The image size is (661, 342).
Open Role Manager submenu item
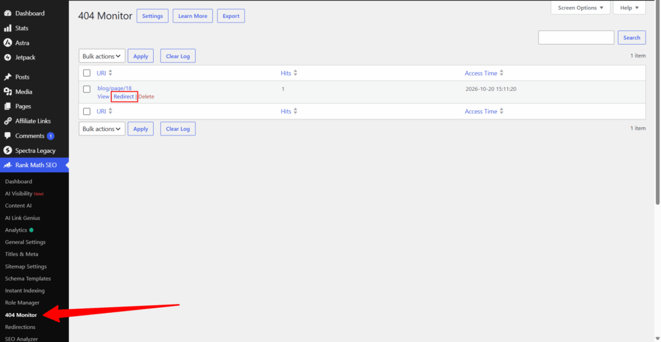(23, 303)
